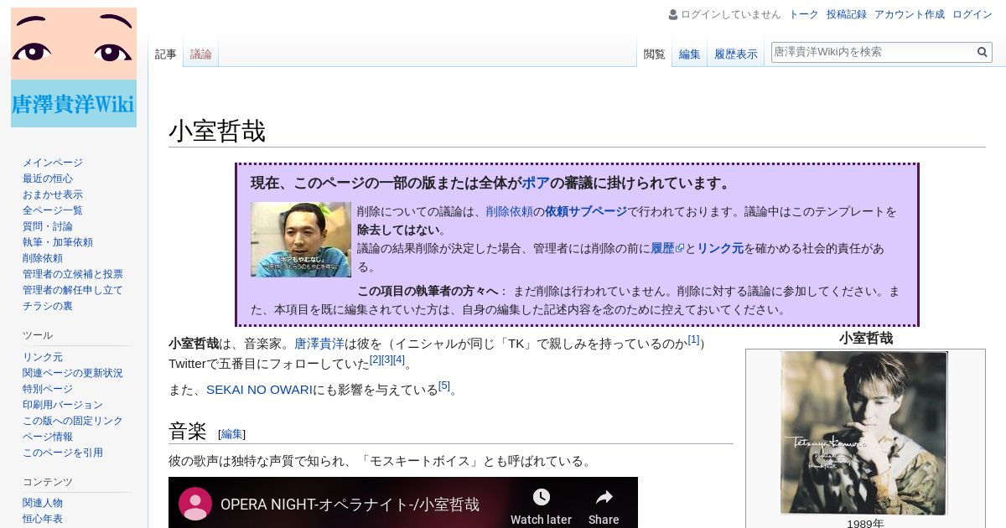The image size is (1006, 528).
Task: Go to メインページ in sidebar
Action: coord(53,163)
